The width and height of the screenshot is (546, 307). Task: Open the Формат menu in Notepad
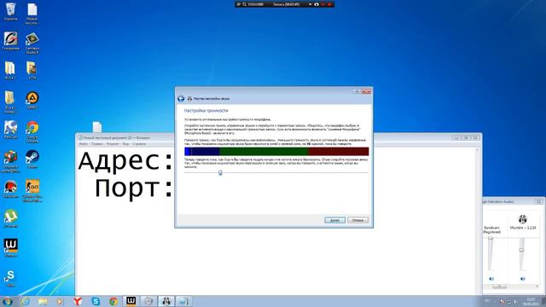point(113,144)
